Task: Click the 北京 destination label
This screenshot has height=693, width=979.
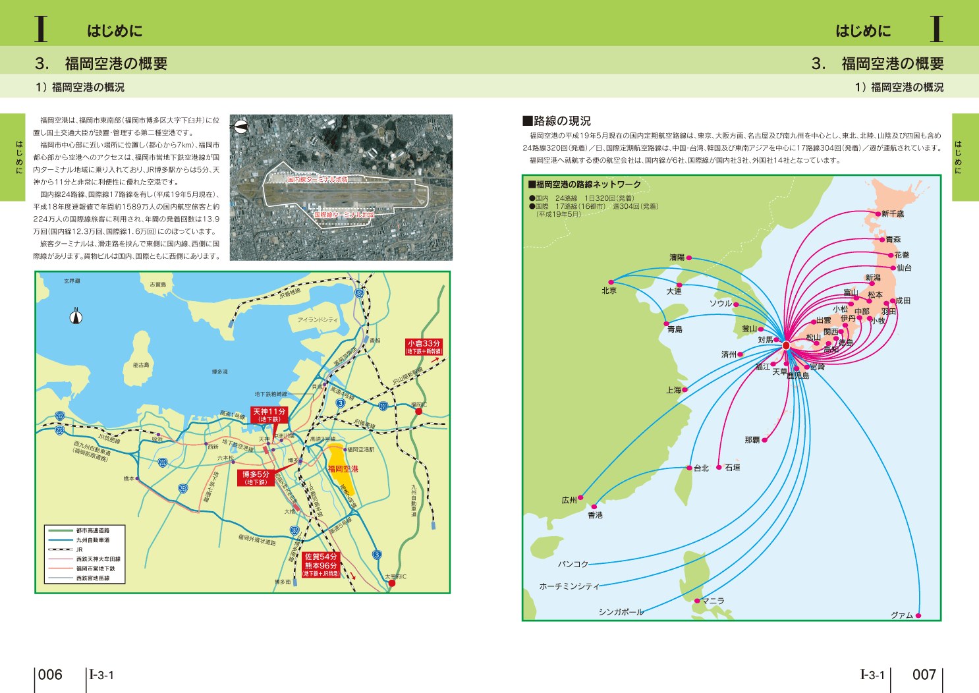Action: [609, 291]
